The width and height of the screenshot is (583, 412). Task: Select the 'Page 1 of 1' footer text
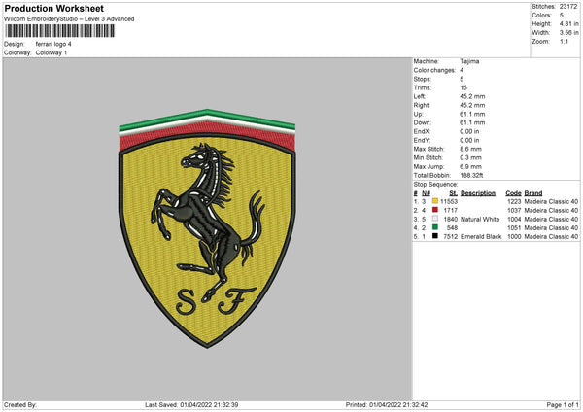pyautogui.click(x=563, y=404)
